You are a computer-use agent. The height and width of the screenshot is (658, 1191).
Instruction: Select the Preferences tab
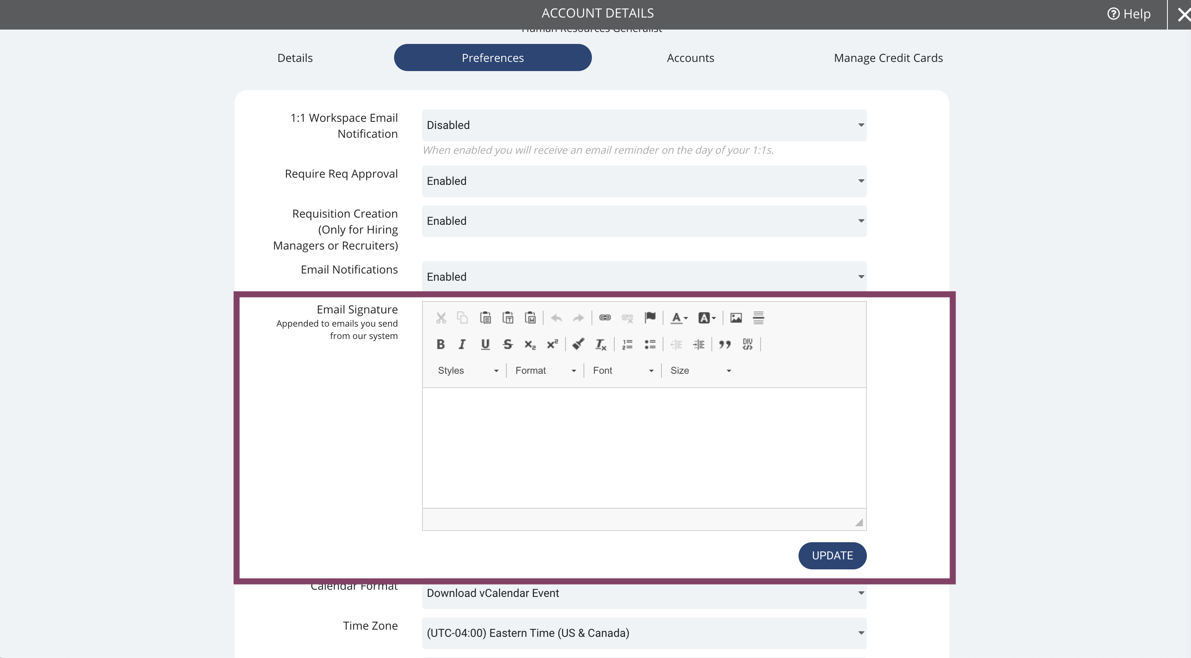point(493,58)
